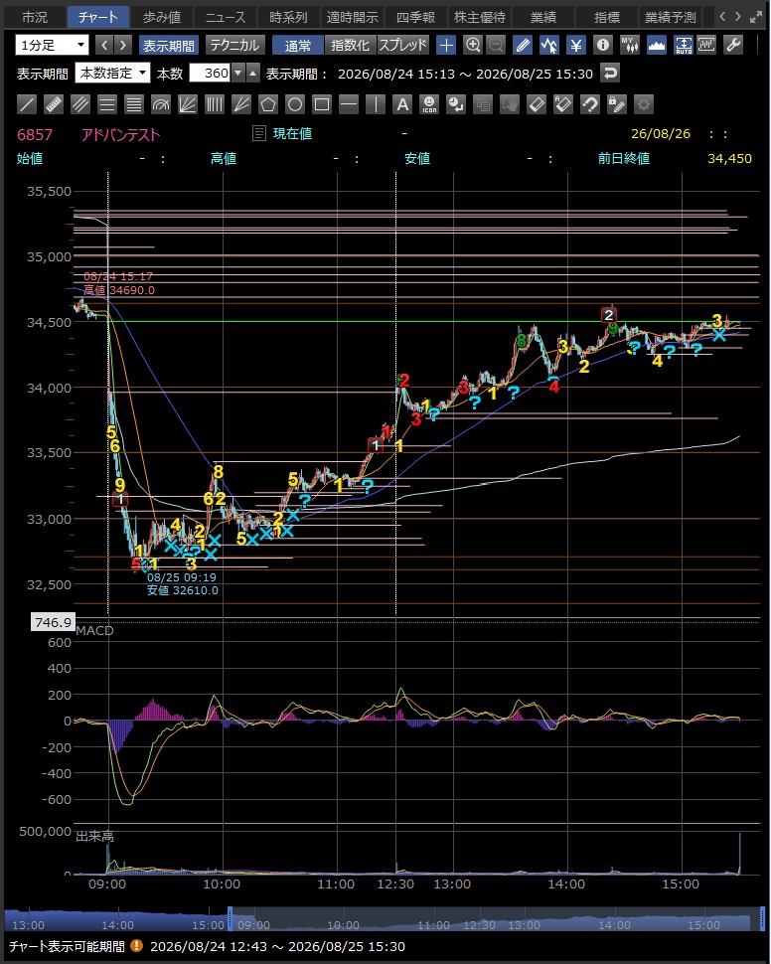Toggle the area mountain chart icon

tap(657, 45)
